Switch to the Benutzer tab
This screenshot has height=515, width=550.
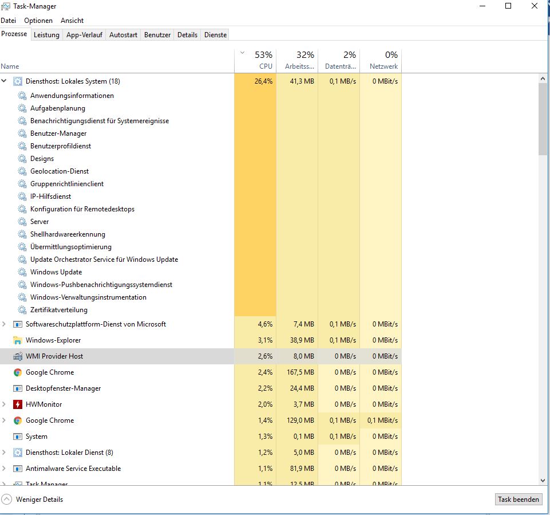[x=157, y=35]
